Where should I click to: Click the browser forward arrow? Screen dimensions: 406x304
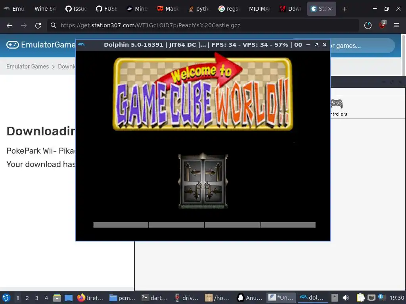point(24,25)
